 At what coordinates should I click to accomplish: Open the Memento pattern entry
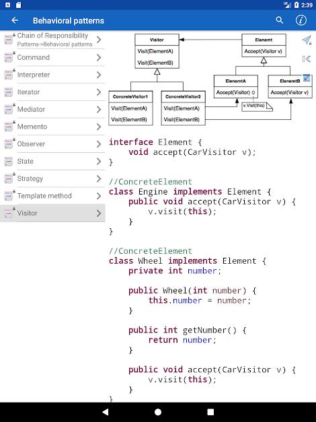pos(52,127)
